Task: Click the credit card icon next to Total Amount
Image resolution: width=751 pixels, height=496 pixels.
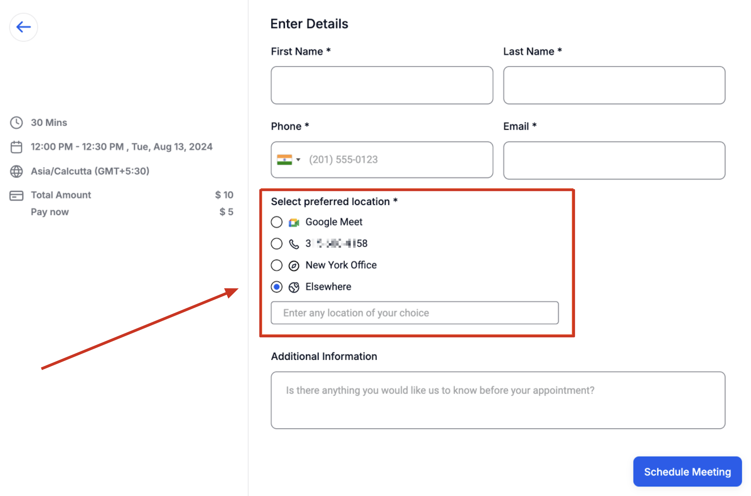Action: [x=16, y=195]
